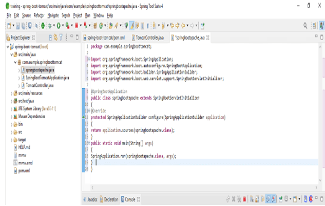Viewport: 325px width, 206px height.
Task: Click the Run green play button
Action: point(60,25)
